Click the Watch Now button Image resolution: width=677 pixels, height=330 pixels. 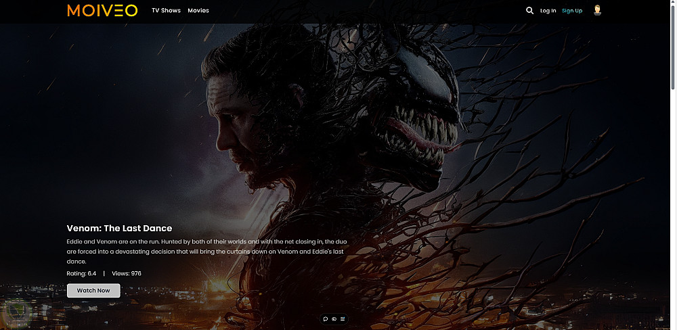93,290
